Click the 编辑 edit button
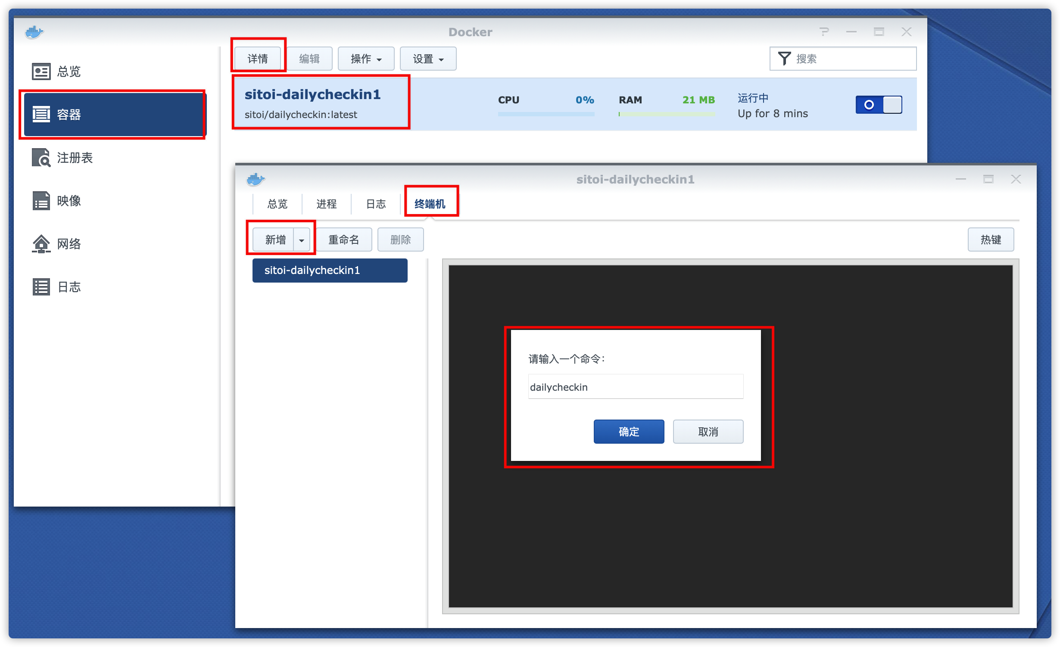The image size is (1060, 647). [309, 59]
